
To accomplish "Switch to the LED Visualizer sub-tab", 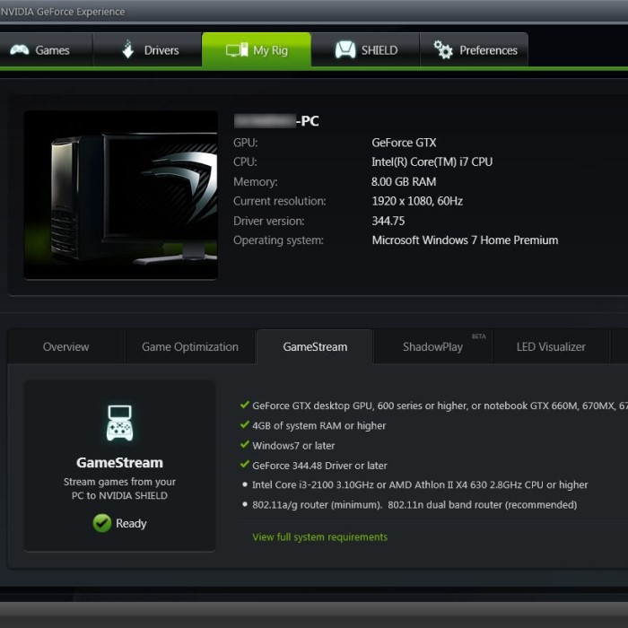I will click(551, 347).
